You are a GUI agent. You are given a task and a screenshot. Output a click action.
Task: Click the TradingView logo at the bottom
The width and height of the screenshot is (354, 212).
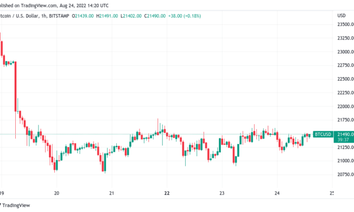pyautogui.click(x=15, y=205)
